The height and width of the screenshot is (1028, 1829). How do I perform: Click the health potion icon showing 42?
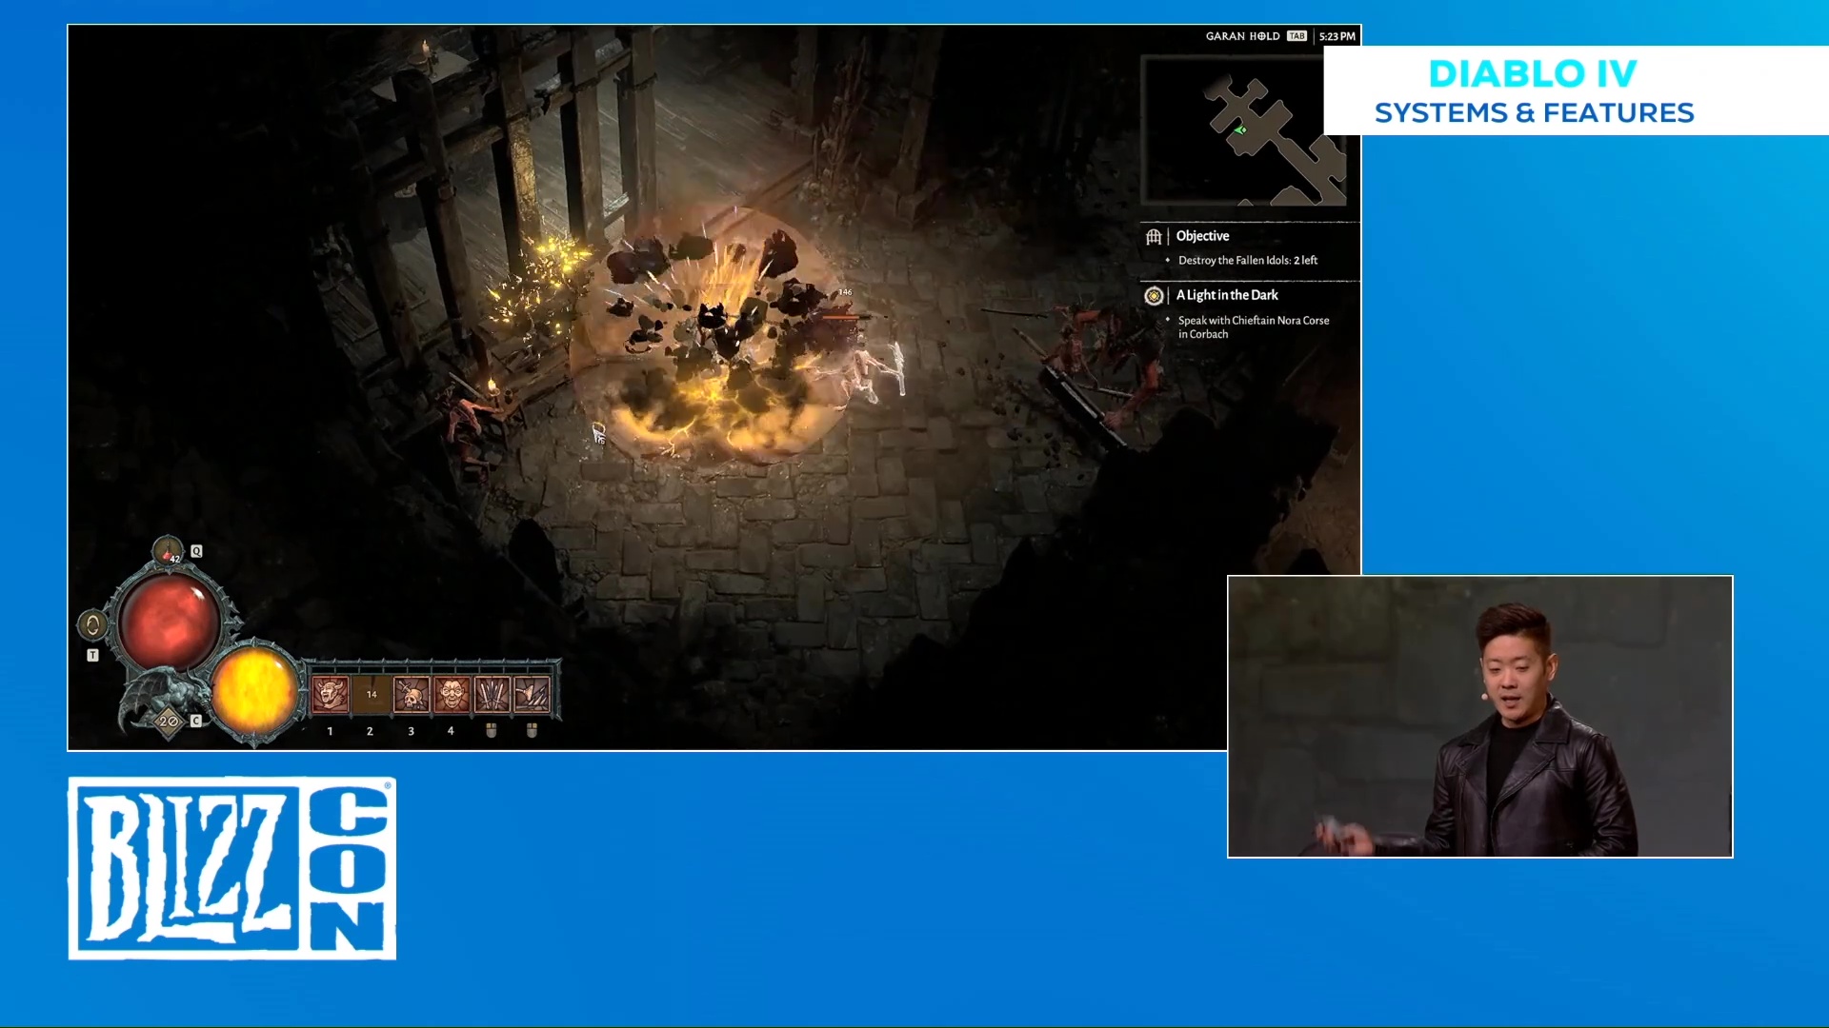point(168,551)
